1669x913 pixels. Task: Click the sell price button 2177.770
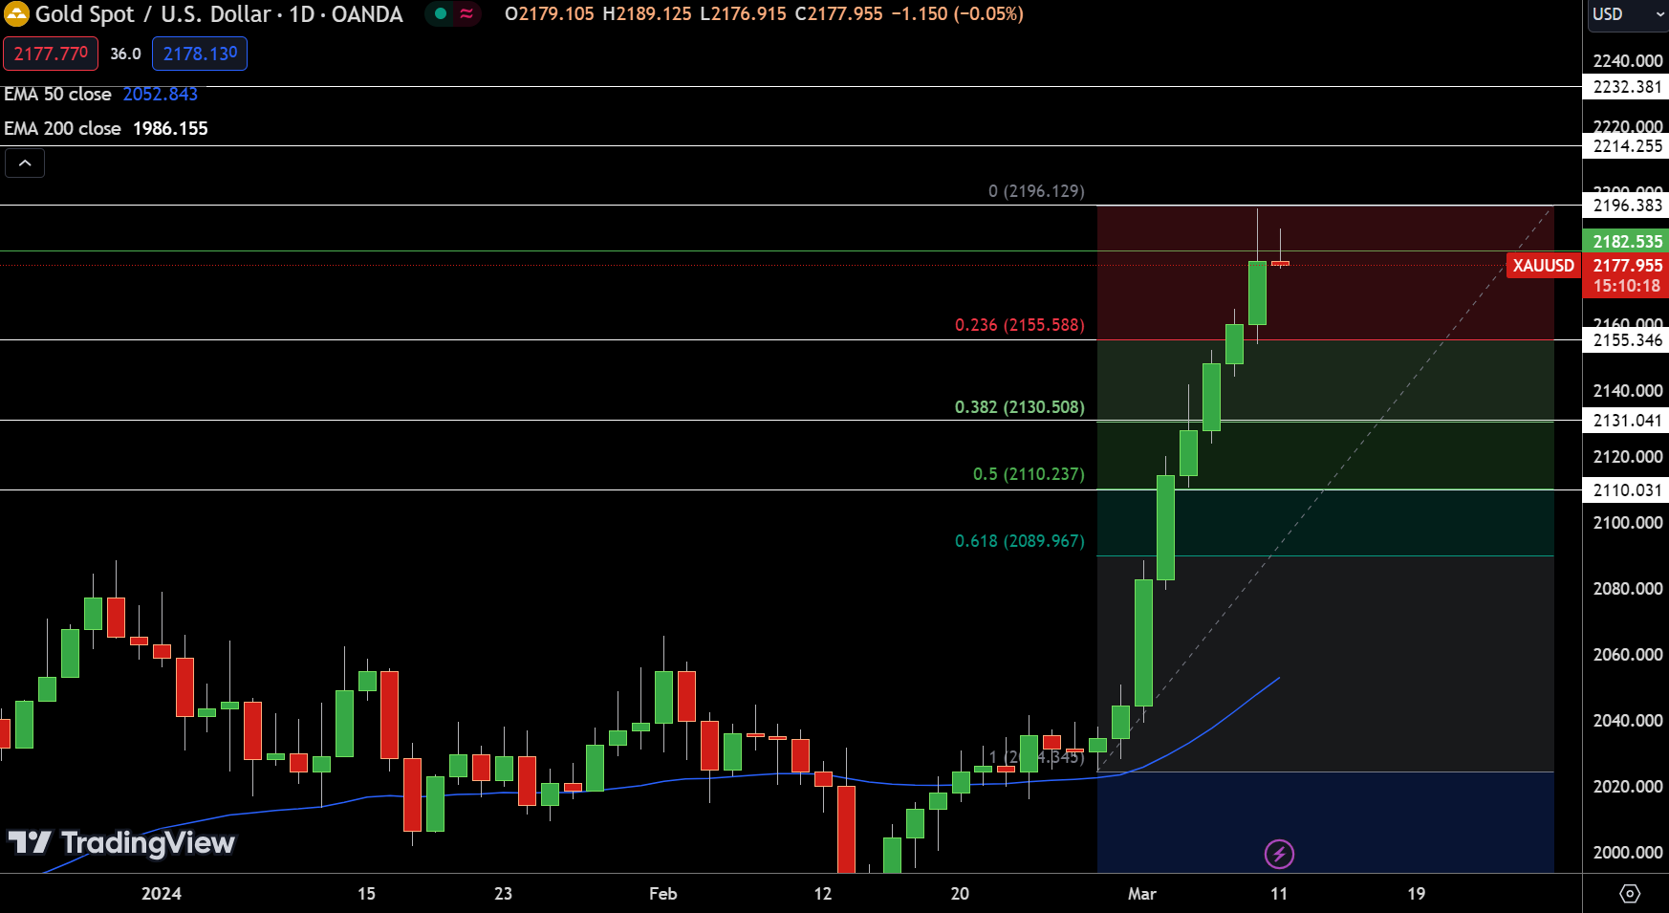coord(51,54)
